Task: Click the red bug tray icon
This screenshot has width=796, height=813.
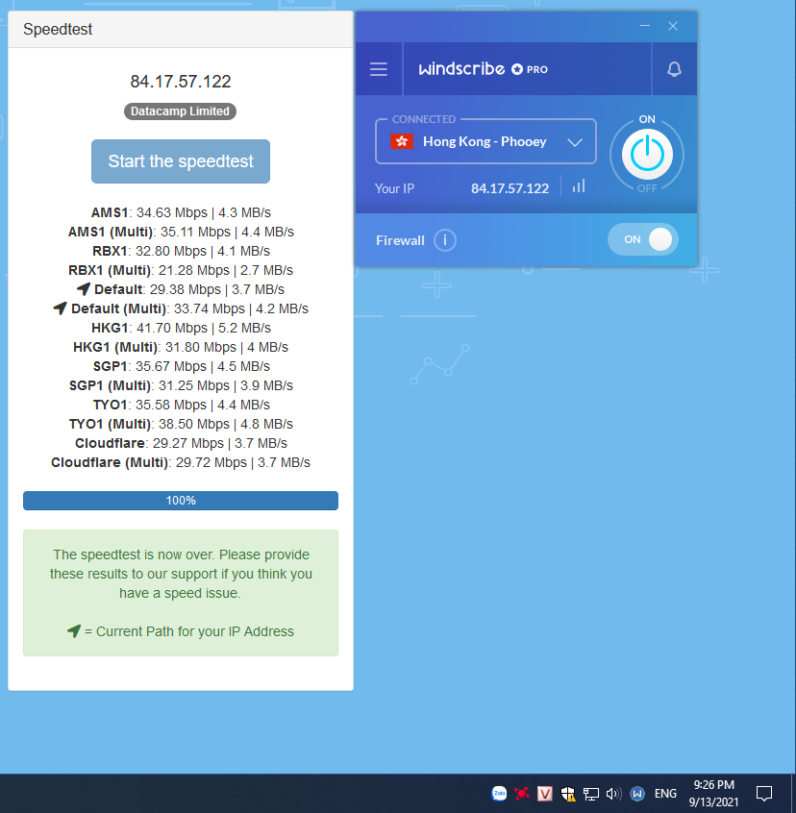Action: (x=522, y=793)
